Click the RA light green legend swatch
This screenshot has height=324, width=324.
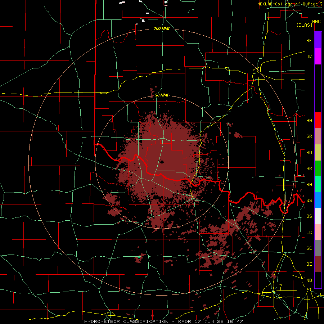[318, 184]
